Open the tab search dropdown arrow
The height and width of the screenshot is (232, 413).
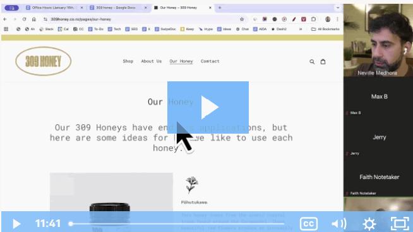pos(338,8)
